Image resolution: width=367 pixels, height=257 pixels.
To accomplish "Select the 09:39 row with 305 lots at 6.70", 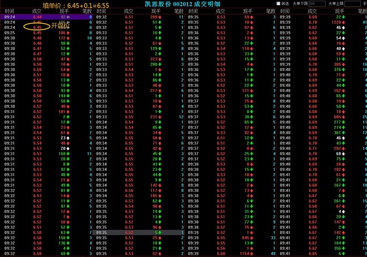I will click(x=322, y=64).
